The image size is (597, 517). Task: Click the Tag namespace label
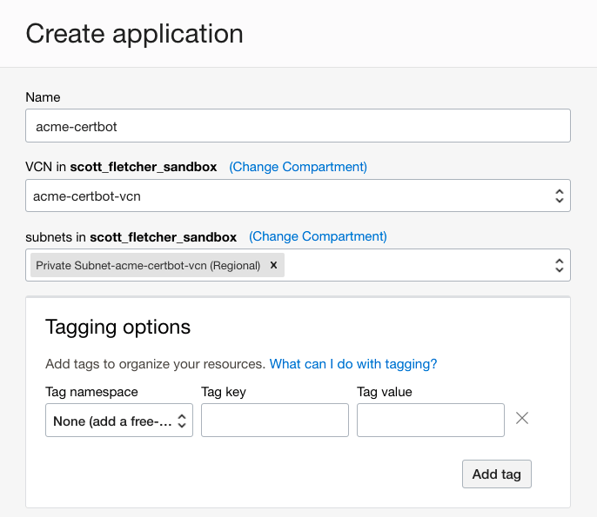tap(91, 392)
